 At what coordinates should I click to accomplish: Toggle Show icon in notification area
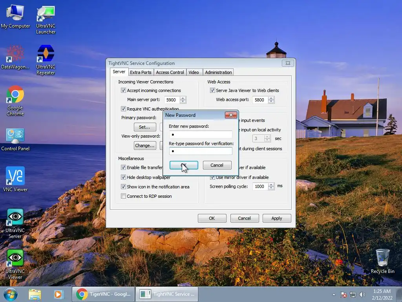pyautogui.click(x=123, y=187)
